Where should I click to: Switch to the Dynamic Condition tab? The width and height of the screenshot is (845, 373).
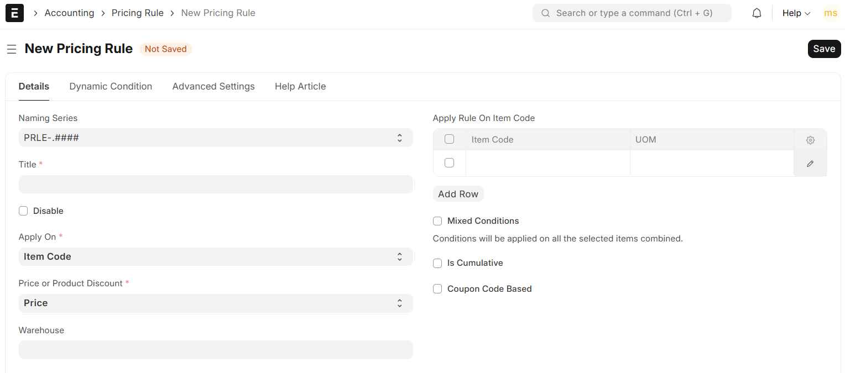click(x=111, y=86)
